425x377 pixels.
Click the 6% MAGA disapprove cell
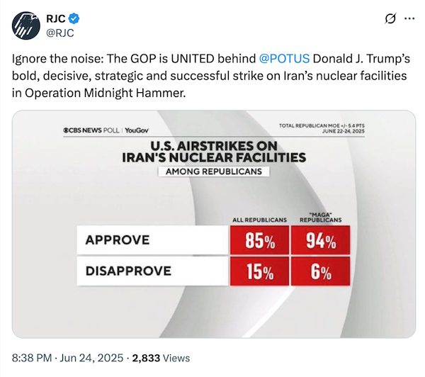point(320,271)
